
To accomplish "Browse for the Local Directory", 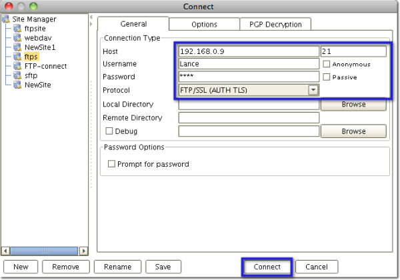I will (x=353, y=104).
